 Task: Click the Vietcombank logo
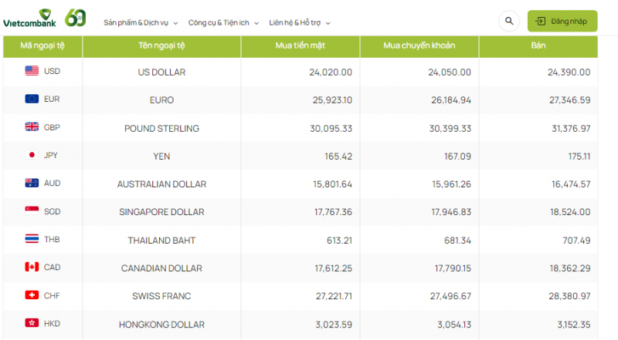[x=29, y=20]
